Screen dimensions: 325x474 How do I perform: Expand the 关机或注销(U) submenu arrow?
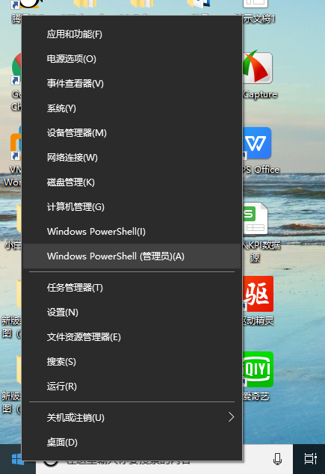(231, 417)
